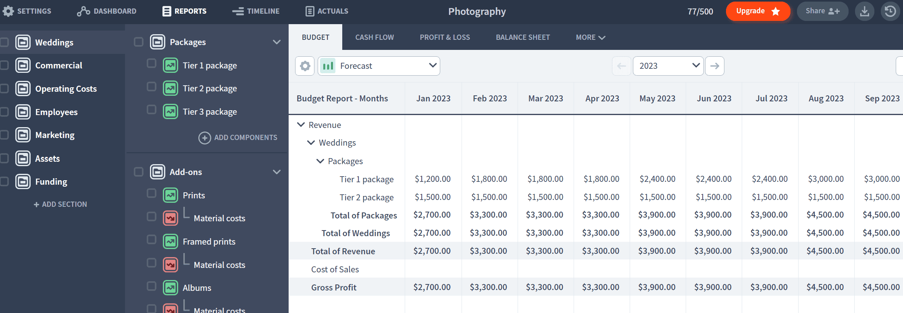Click the Assets section folder icon
Viewport: 903px width, 313px height.
point(23,159)
